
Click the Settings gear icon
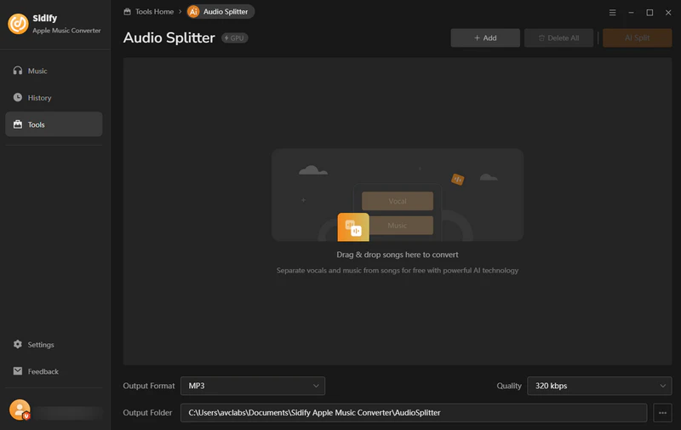17,344
